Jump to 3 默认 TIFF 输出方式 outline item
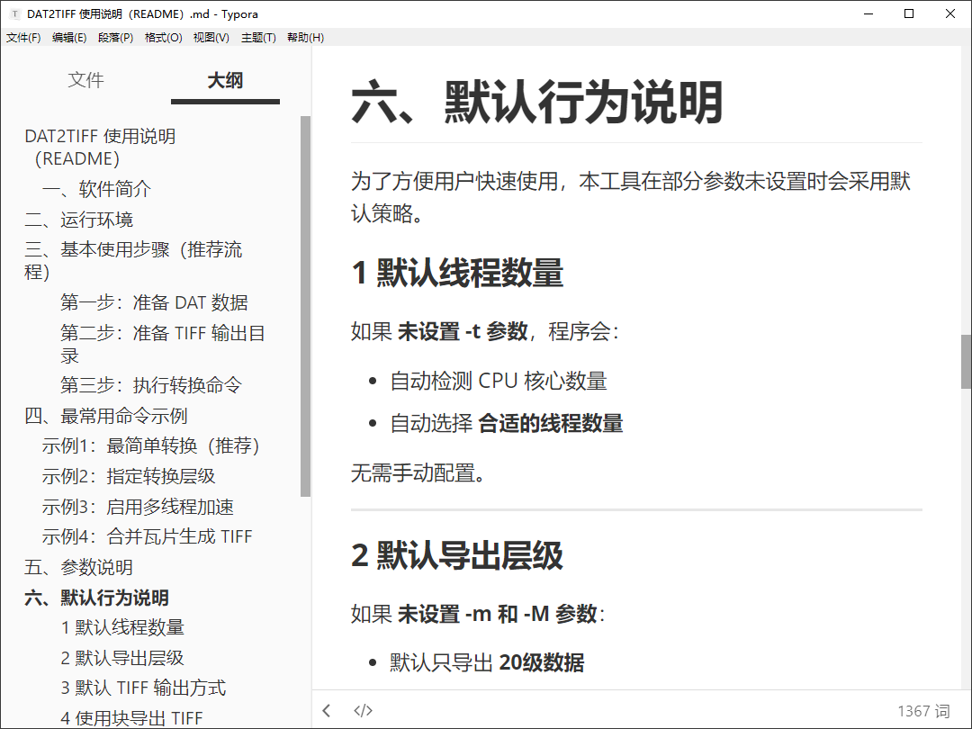The image size is (972, 729). click(x=143, y=688)
